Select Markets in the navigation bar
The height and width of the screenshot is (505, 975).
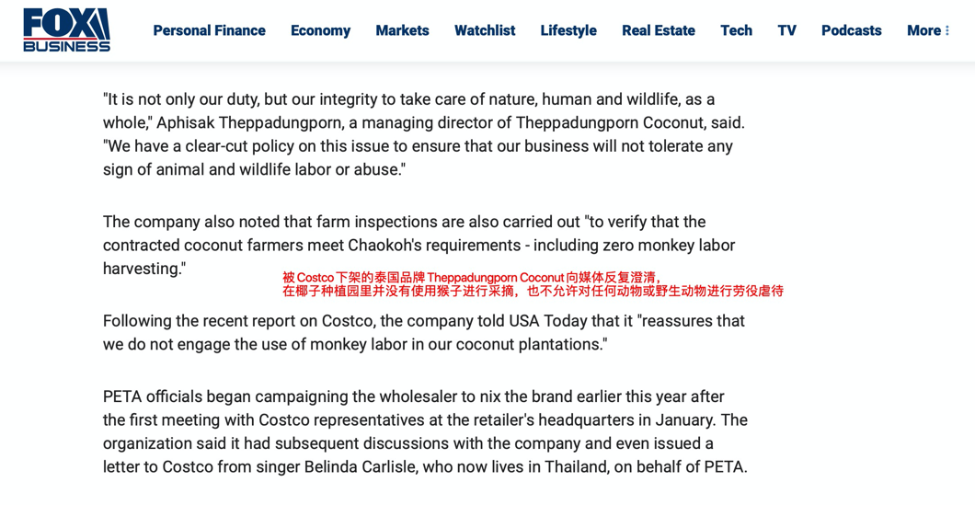pos(402,30)
